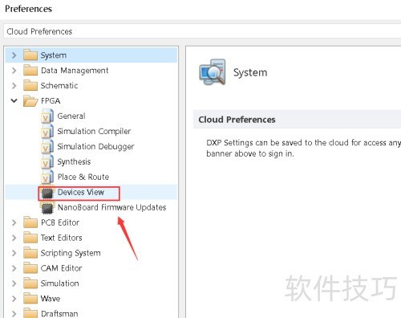The width and height of the screenshot is (401, 318).
Task: Click the System folder icon in tree
Action: point(30,55)
